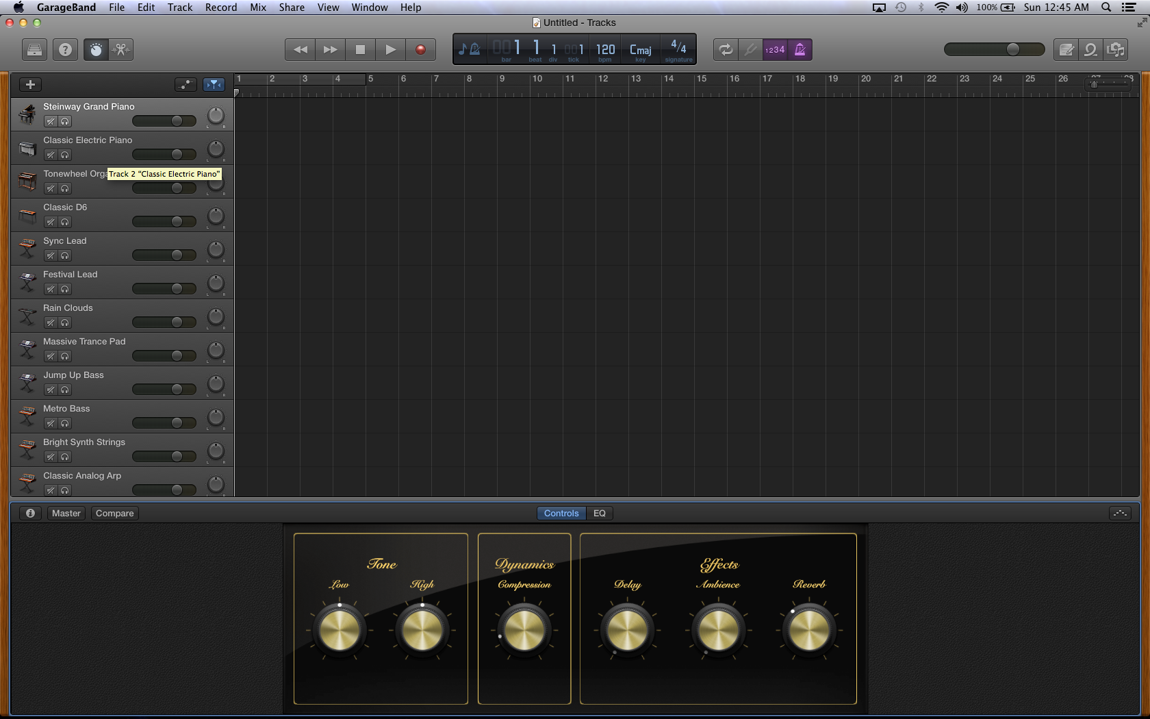The width and height of the screenshot is (1150, 719).
Task: Add a new track with plus button
Action: tap(30, 84)
